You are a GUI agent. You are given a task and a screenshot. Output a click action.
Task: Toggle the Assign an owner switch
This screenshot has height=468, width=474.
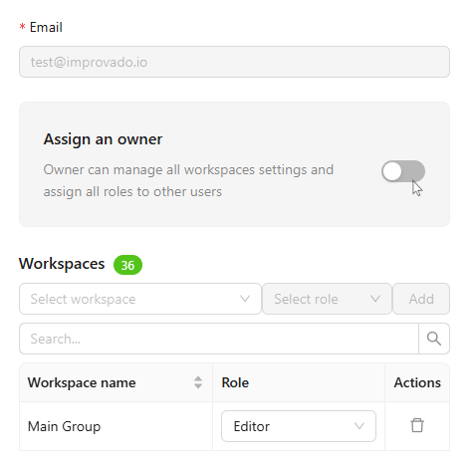pyautogui.click(x=403, y=171)
